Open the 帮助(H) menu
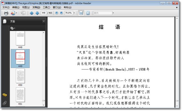This screenshot has height=111, width=182. 68,8
